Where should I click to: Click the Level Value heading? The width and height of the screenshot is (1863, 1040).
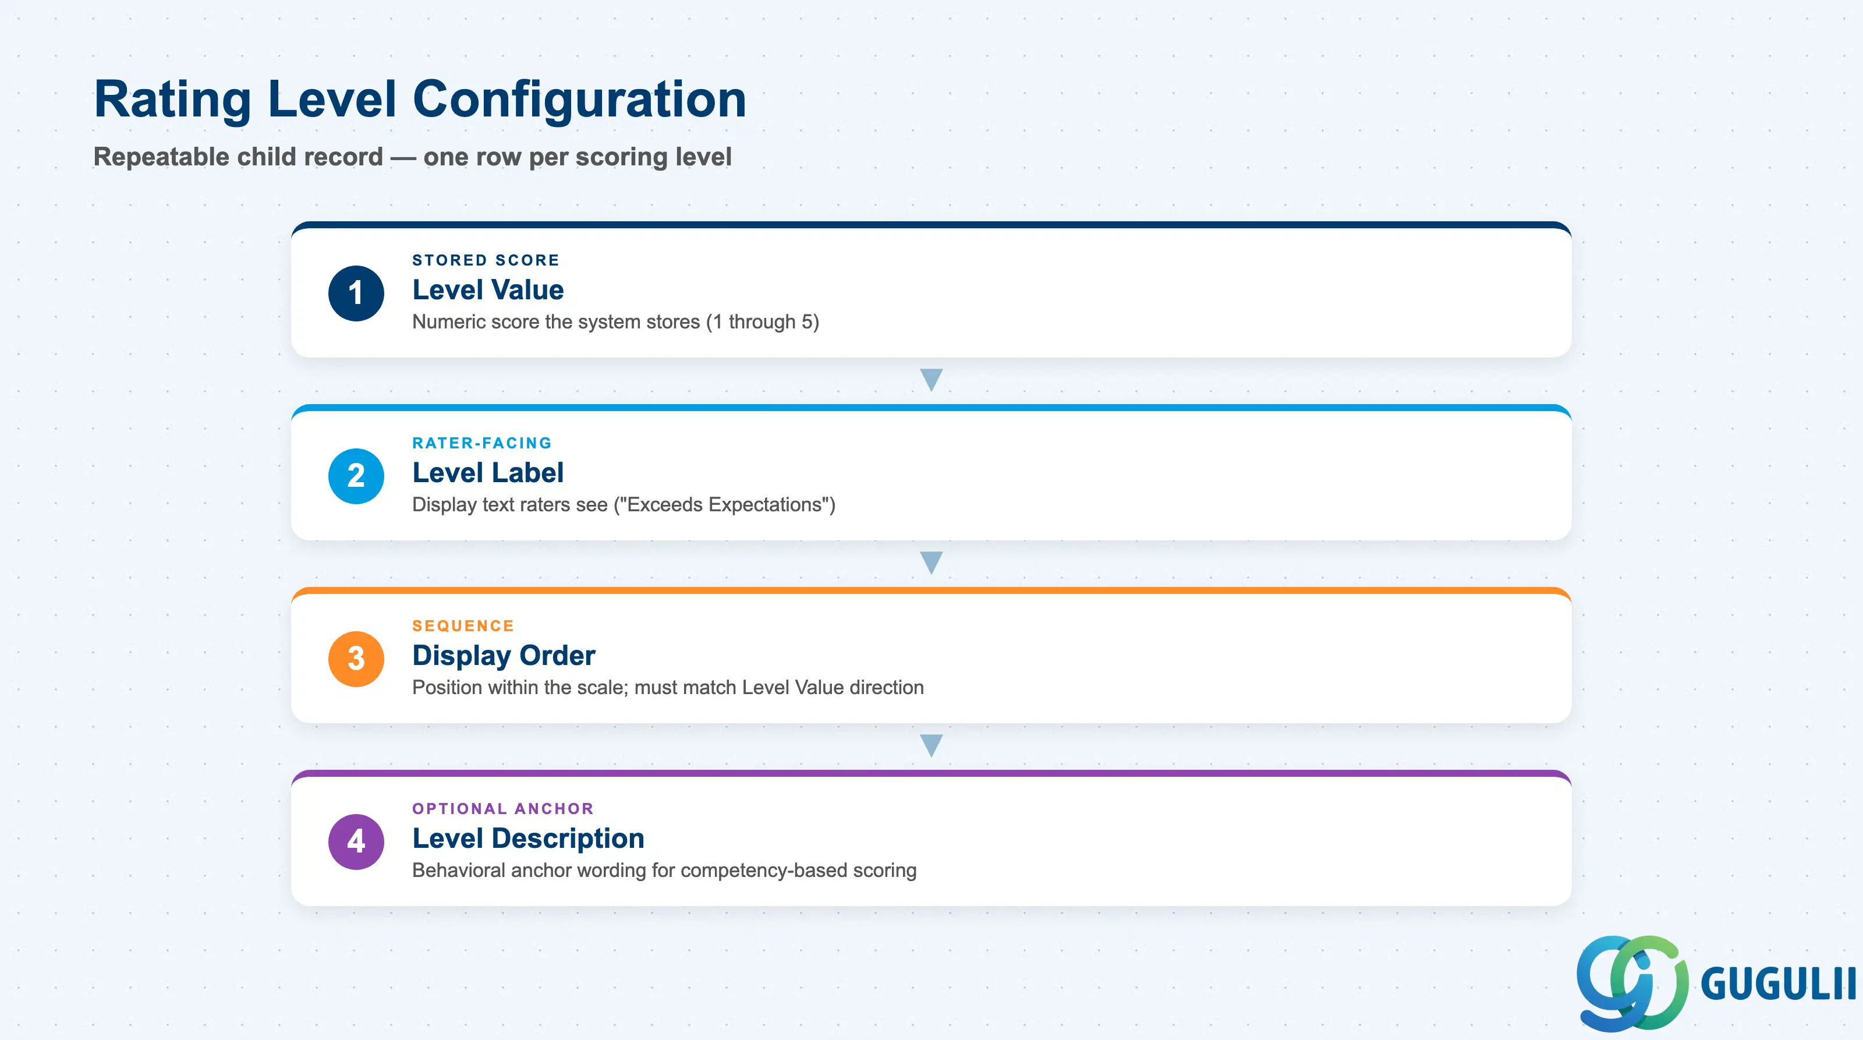coord(488,289)
